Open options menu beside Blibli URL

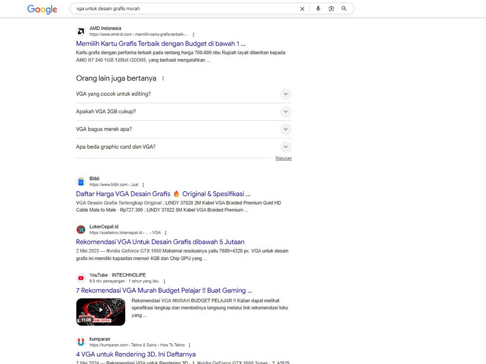(143, 185)
